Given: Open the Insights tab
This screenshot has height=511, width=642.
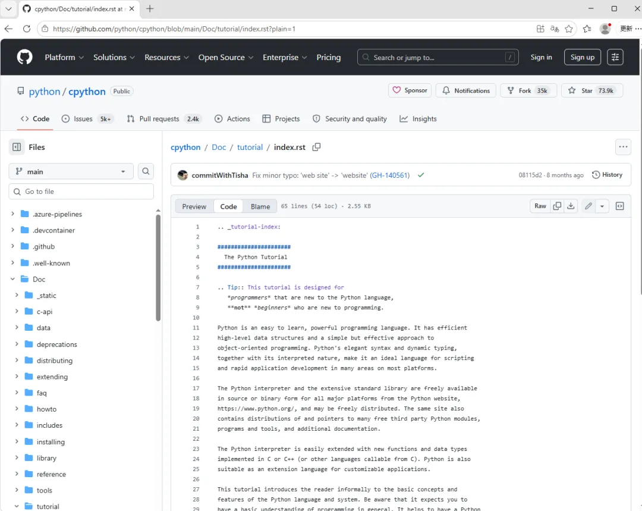Looking at the screenshot, I should click(x=418, y=119).
